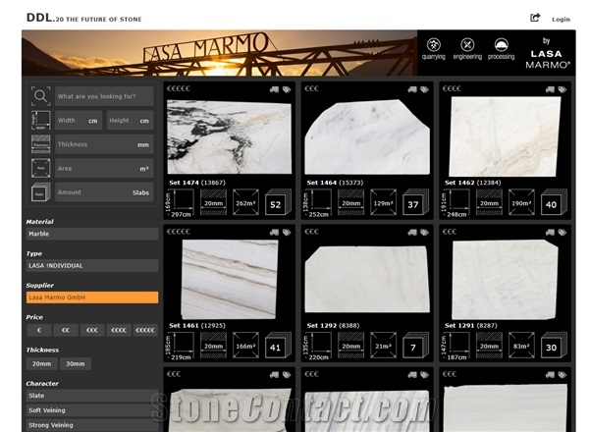Open the Set 1464 slab thumbnail
Image resolution: width=589 pixels, height=432 pixels.
[367, 137]
